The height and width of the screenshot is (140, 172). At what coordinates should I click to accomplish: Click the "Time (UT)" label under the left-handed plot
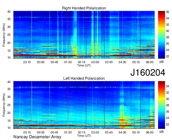[x=84, y=136]
